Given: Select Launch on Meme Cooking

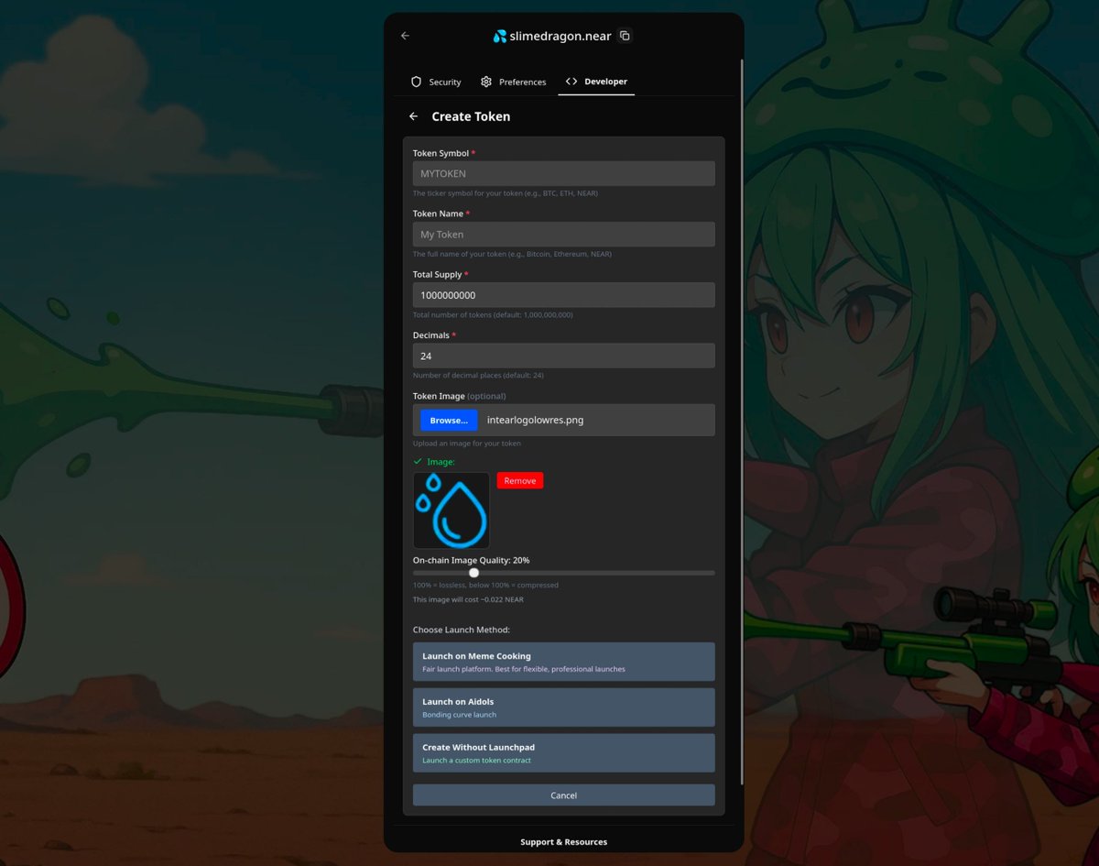Looking at the screenshot, I should (563, 662).
